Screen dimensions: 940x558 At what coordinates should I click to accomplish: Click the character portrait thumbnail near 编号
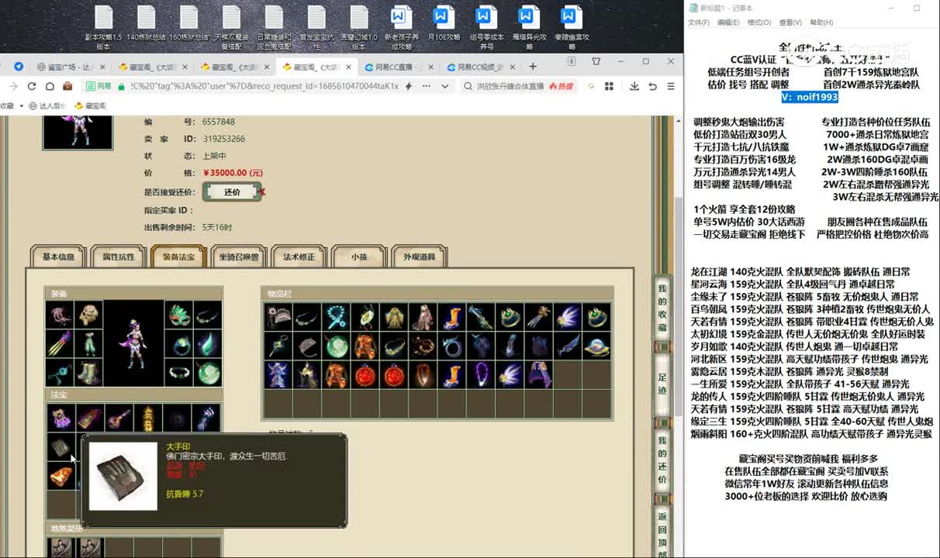pos(78,133)
